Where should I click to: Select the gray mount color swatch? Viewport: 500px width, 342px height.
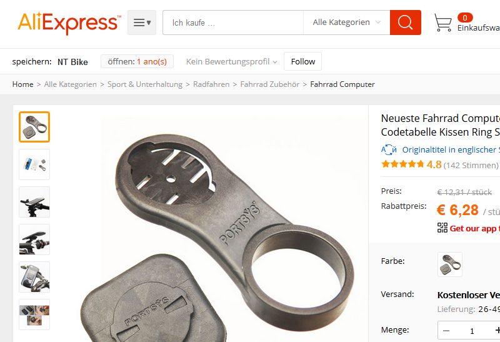(x=450, y=264)
